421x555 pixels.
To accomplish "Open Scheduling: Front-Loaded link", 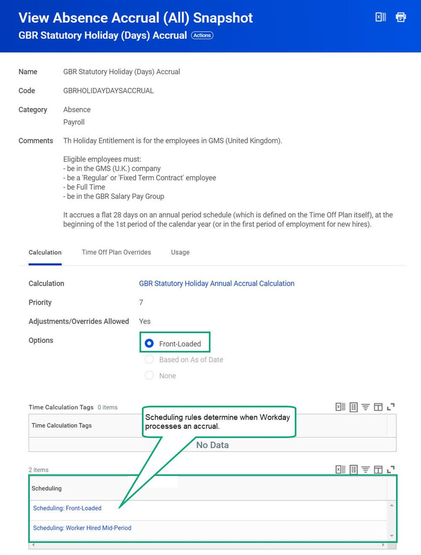I will coord(67,508).
